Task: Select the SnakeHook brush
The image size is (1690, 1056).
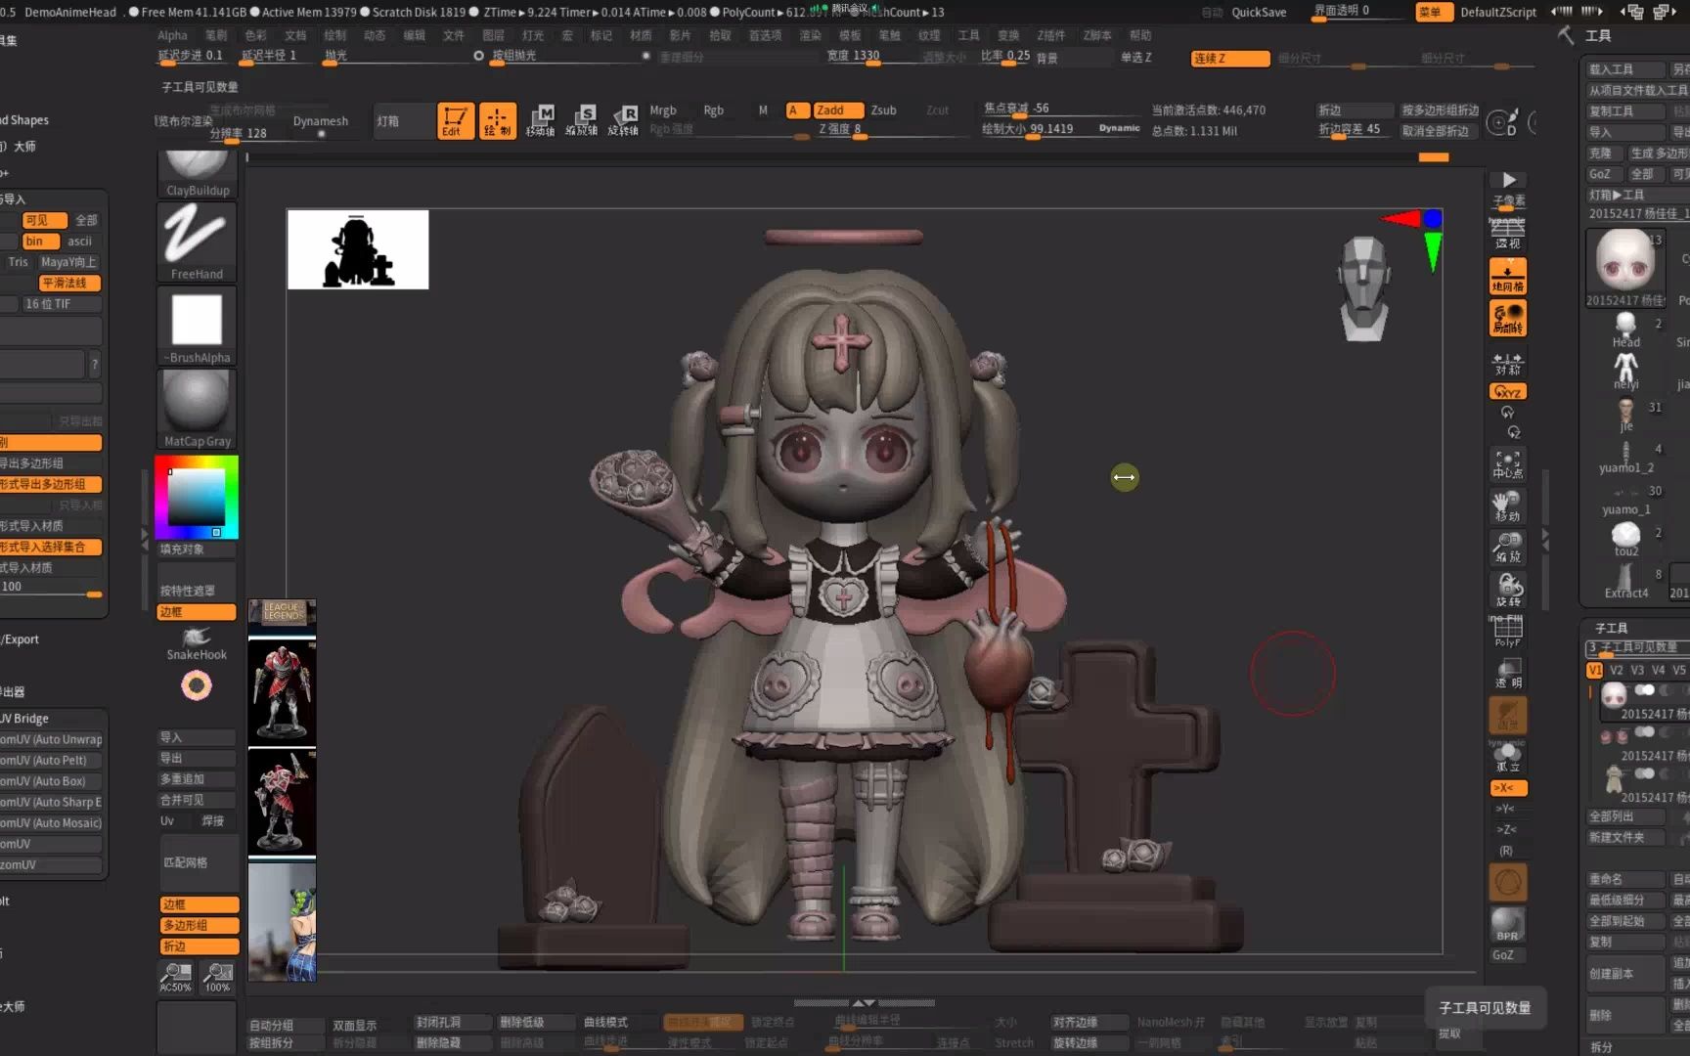Action: click(197, 643)
